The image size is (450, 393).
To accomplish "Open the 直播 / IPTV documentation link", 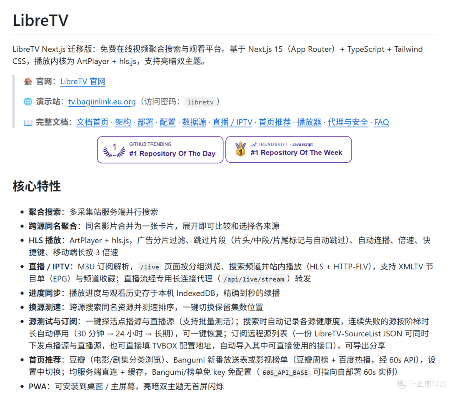I will click(232, 122).
